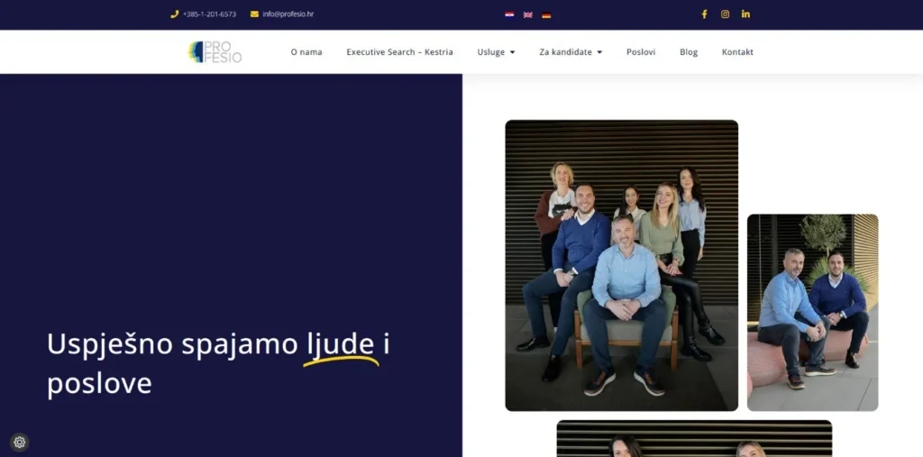Expand the Usluge dropdown menu
This screenshot has height=457, width=923.
[x=496, y=52]
